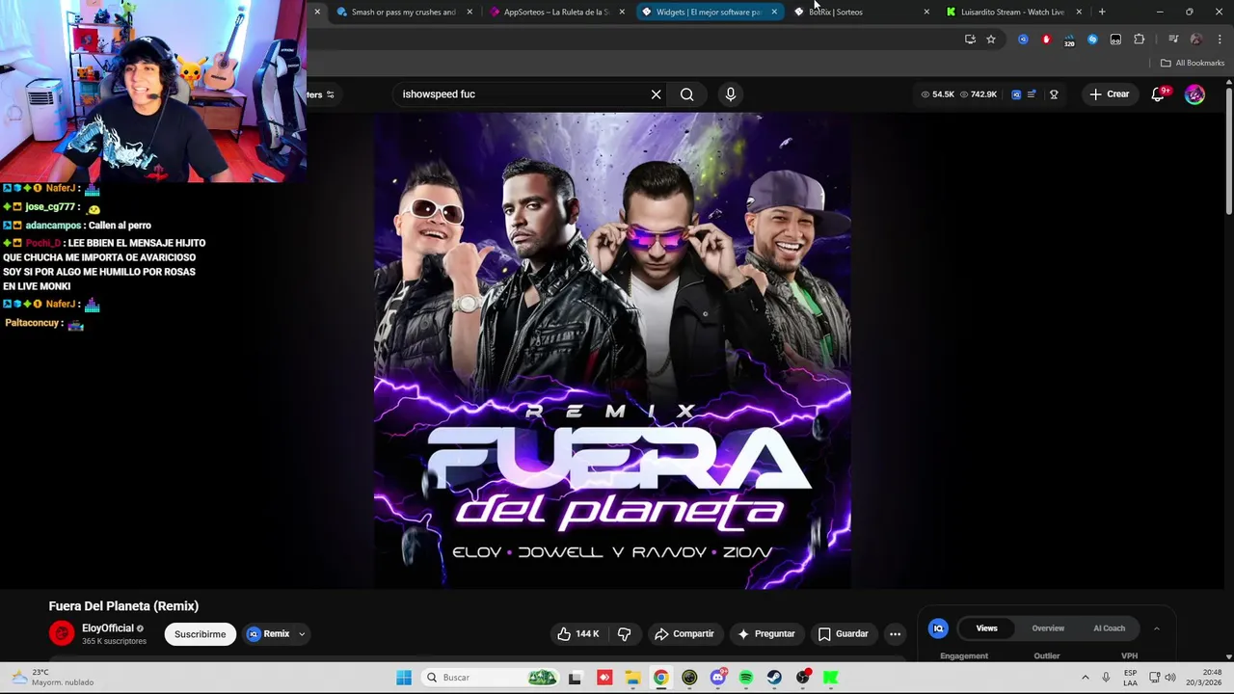The width and height of the screenshot is (1234, 694).
Task: Start voice search with the microphone
Action: (730, 94)
